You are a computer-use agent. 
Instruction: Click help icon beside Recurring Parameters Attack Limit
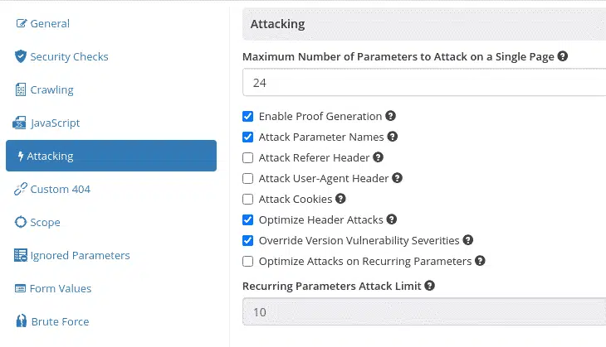tap(430, 286)
